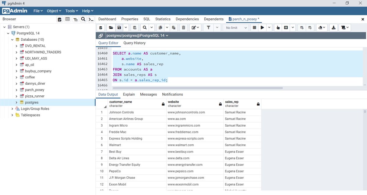
Task: Open the Explain options dropdown arrow
Action: tap(293, 28)
